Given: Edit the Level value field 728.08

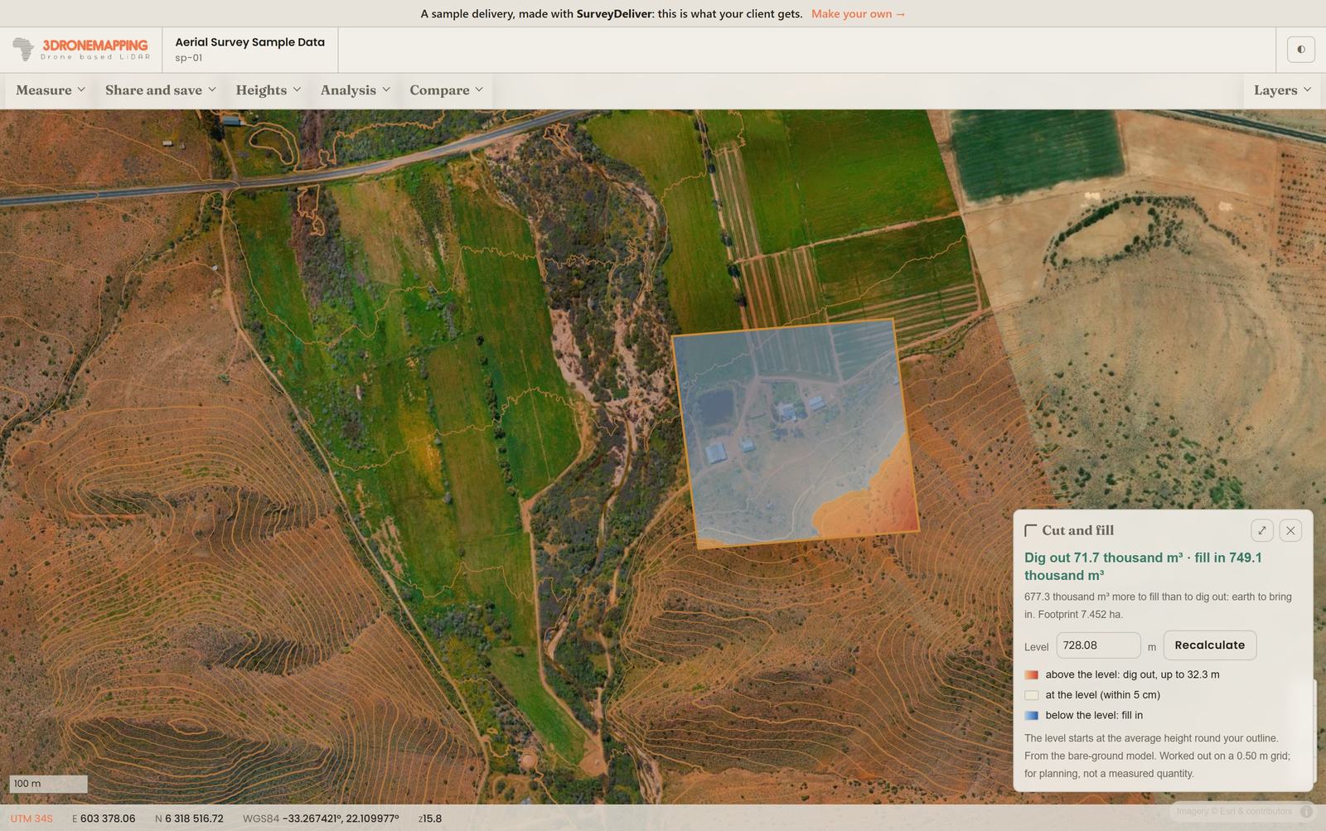Looking at the screenshot, I should [x=1098, y=645].
